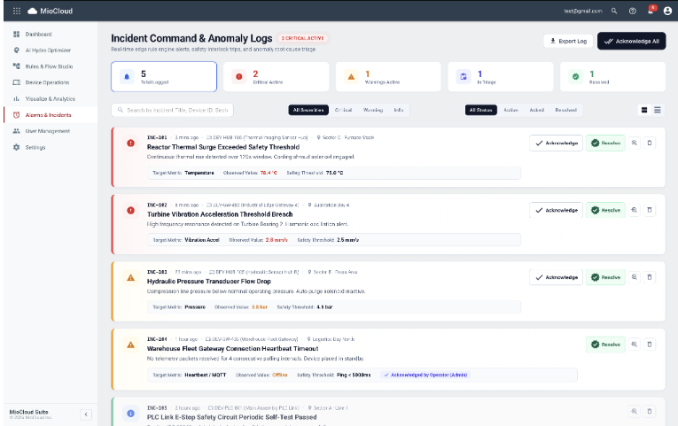This screenshot has height=426, width=678.
Task: Open User Management page
Action: coord(51,131)
